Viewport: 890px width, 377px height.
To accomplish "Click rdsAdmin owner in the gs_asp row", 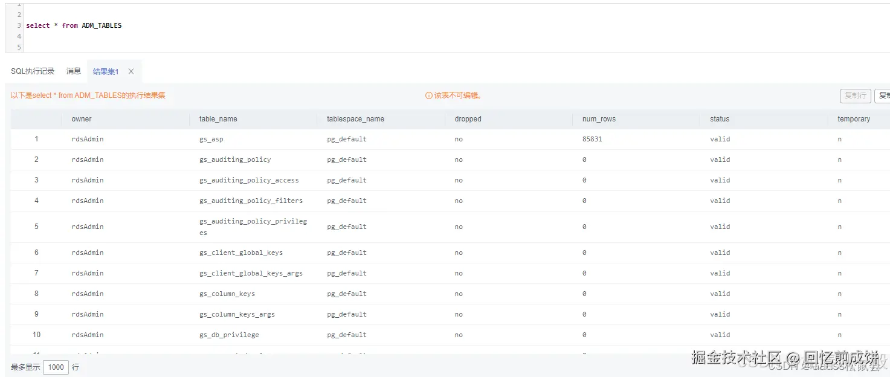I will [x=88, y=139].
